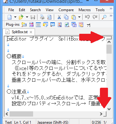This screenshot has width=116, height=124.
Task: Click the Redo arrow icon
Action: pyautogui.click(x=95, y=17)
